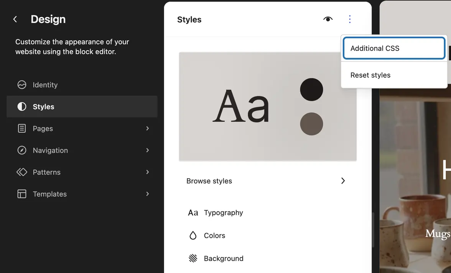Viewport: 451px width, 273px height.
Task: Open the Patterns section
Action: pyautogui.click(x=82, y=172)
